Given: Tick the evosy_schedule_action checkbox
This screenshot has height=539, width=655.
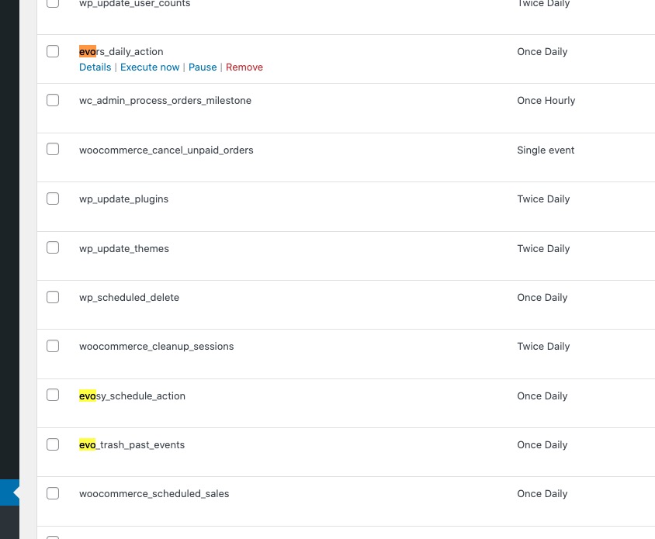Looking at the screenshot, I should point(53,395).
